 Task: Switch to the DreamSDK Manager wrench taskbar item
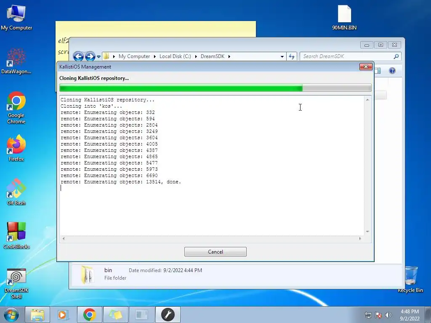pyautogui.click(x=168, y=315)
